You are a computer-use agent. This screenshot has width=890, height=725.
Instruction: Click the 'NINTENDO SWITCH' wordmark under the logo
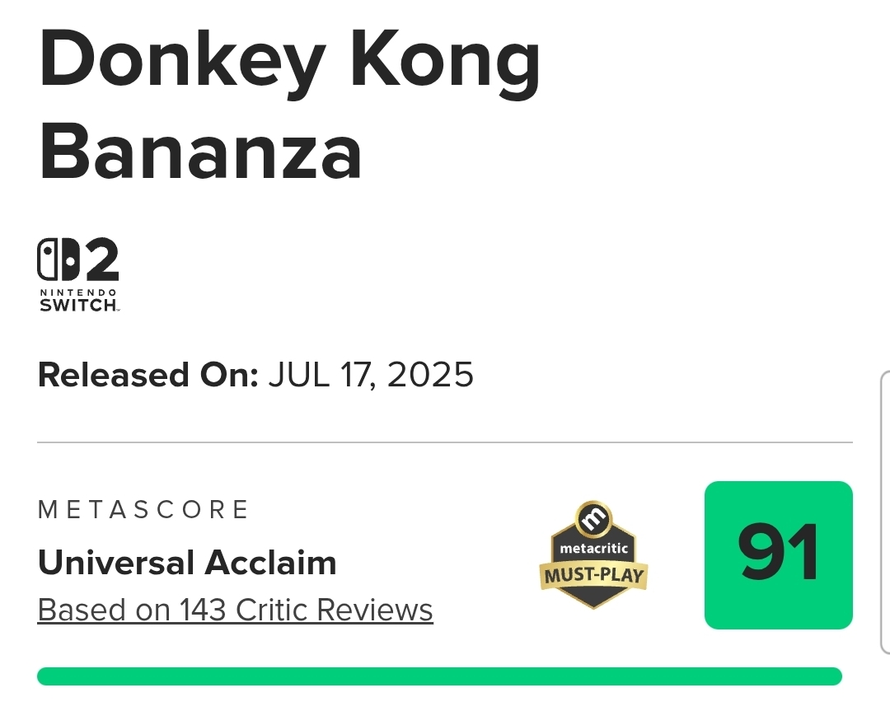coord(79,300)
